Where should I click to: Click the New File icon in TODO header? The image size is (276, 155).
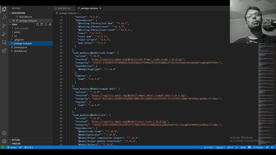click(38, 25)
